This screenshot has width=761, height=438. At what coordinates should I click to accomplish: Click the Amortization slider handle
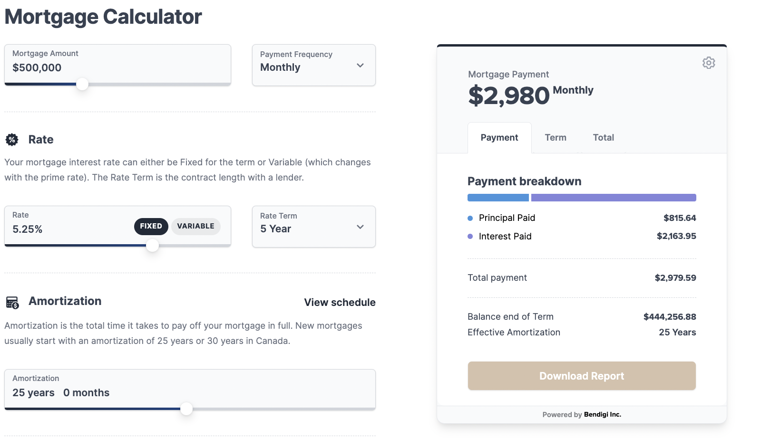coord(187,409)
